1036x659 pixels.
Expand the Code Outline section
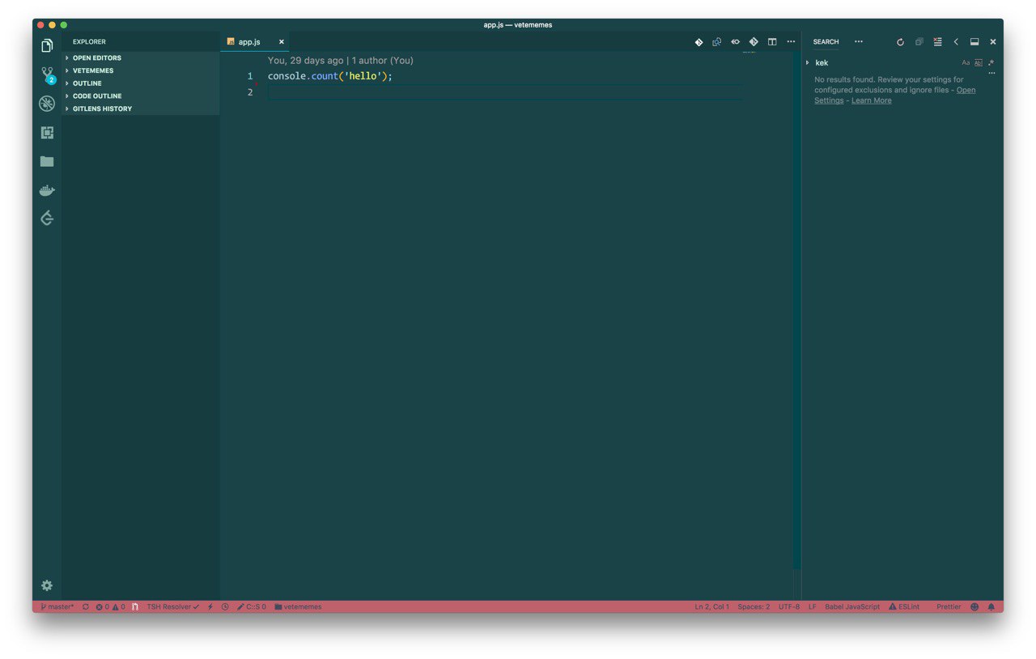[x=141, y=96]
